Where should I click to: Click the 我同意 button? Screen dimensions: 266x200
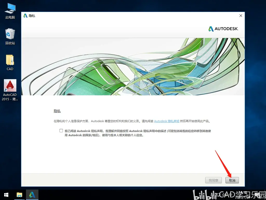(x=214, y=180)
